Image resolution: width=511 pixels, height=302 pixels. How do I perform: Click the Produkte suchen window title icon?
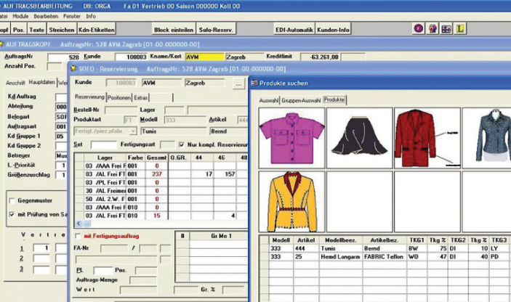tap(254, 83)
